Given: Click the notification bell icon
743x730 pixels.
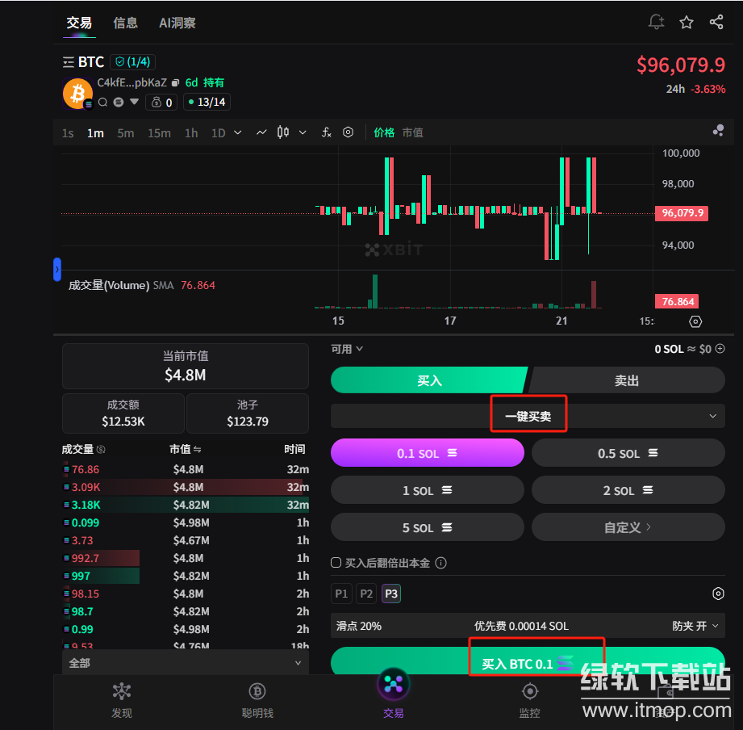Looking at the screenshot, I should pos(656,22).
